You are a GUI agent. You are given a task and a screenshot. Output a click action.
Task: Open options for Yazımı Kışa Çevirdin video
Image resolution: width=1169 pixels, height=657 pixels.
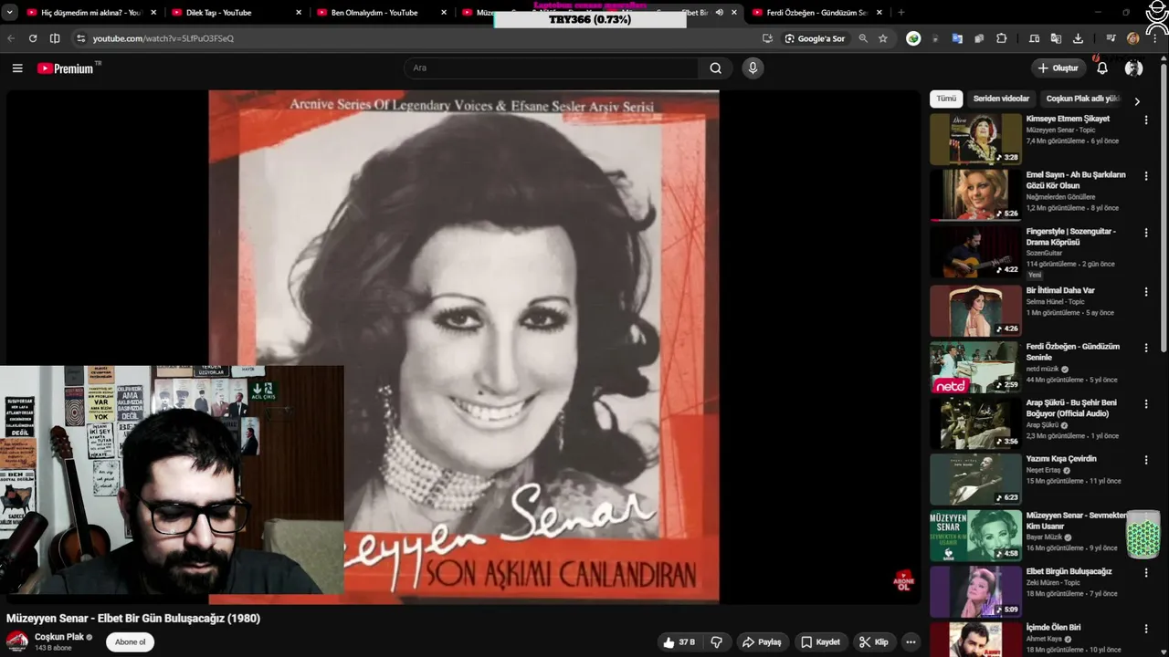[1146, 460]
